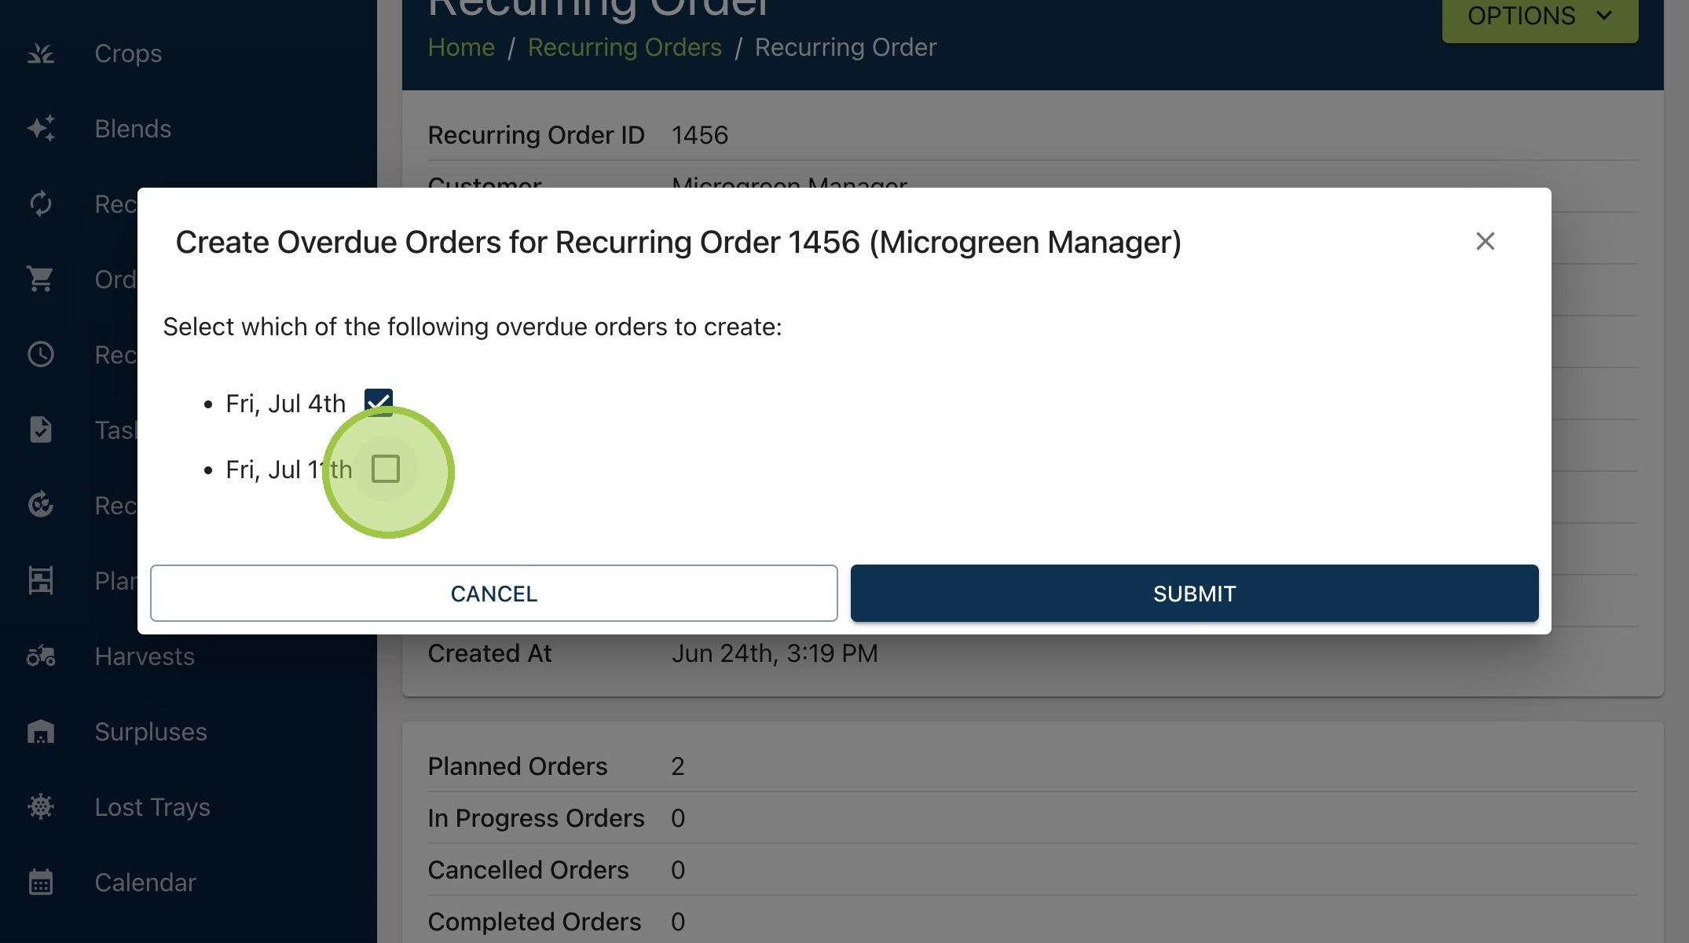Open the Calendar icon in the sidebar
Screen dimensions: 1689x943
pos(41,883)
